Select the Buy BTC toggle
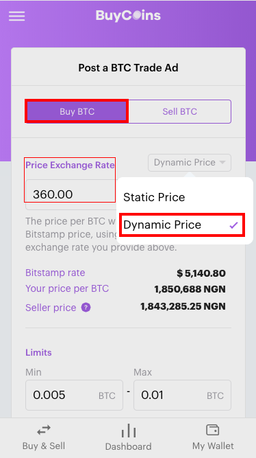Screen dimensions: 256x458 (x=77, y=111)
